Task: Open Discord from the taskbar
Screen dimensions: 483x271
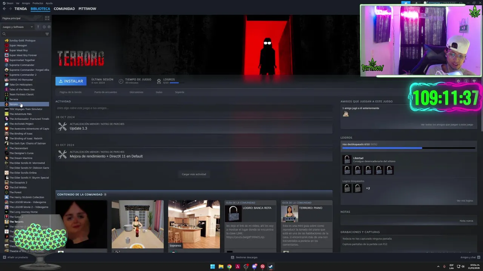Action: (x=254, y=267)
